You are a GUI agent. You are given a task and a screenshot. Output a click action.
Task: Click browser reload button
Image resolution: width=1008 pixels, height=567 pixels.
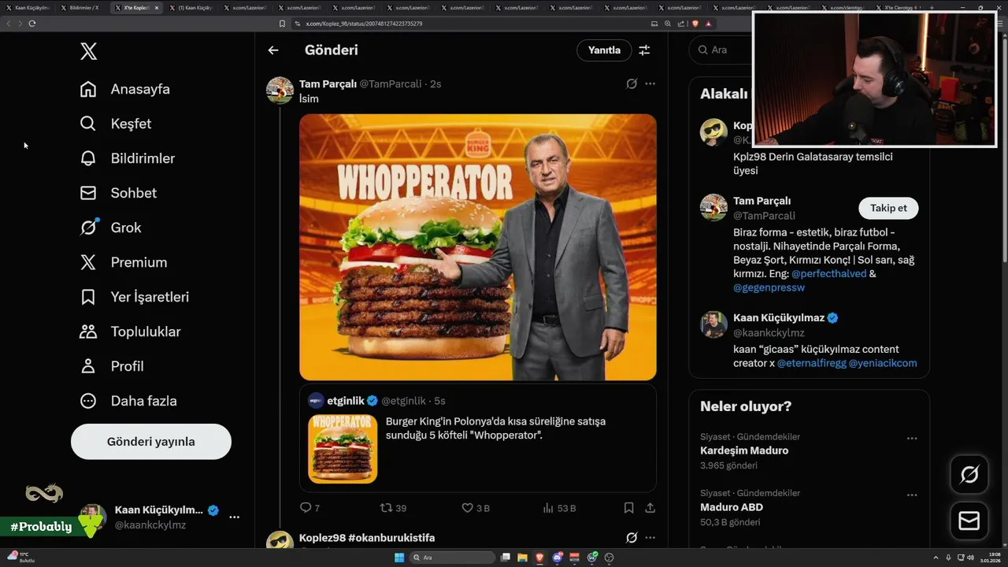click(32, 24)
